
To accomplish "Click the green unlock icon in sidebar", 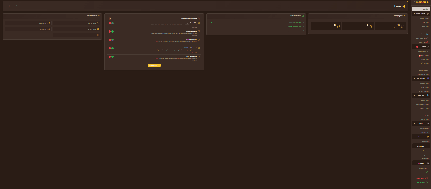I will pos(427,173).
